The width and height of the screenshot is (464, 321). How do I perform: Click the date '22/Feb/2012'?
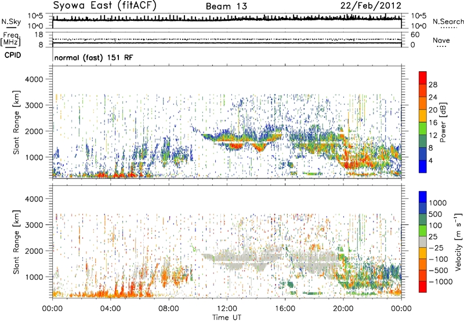pos(371,5)
